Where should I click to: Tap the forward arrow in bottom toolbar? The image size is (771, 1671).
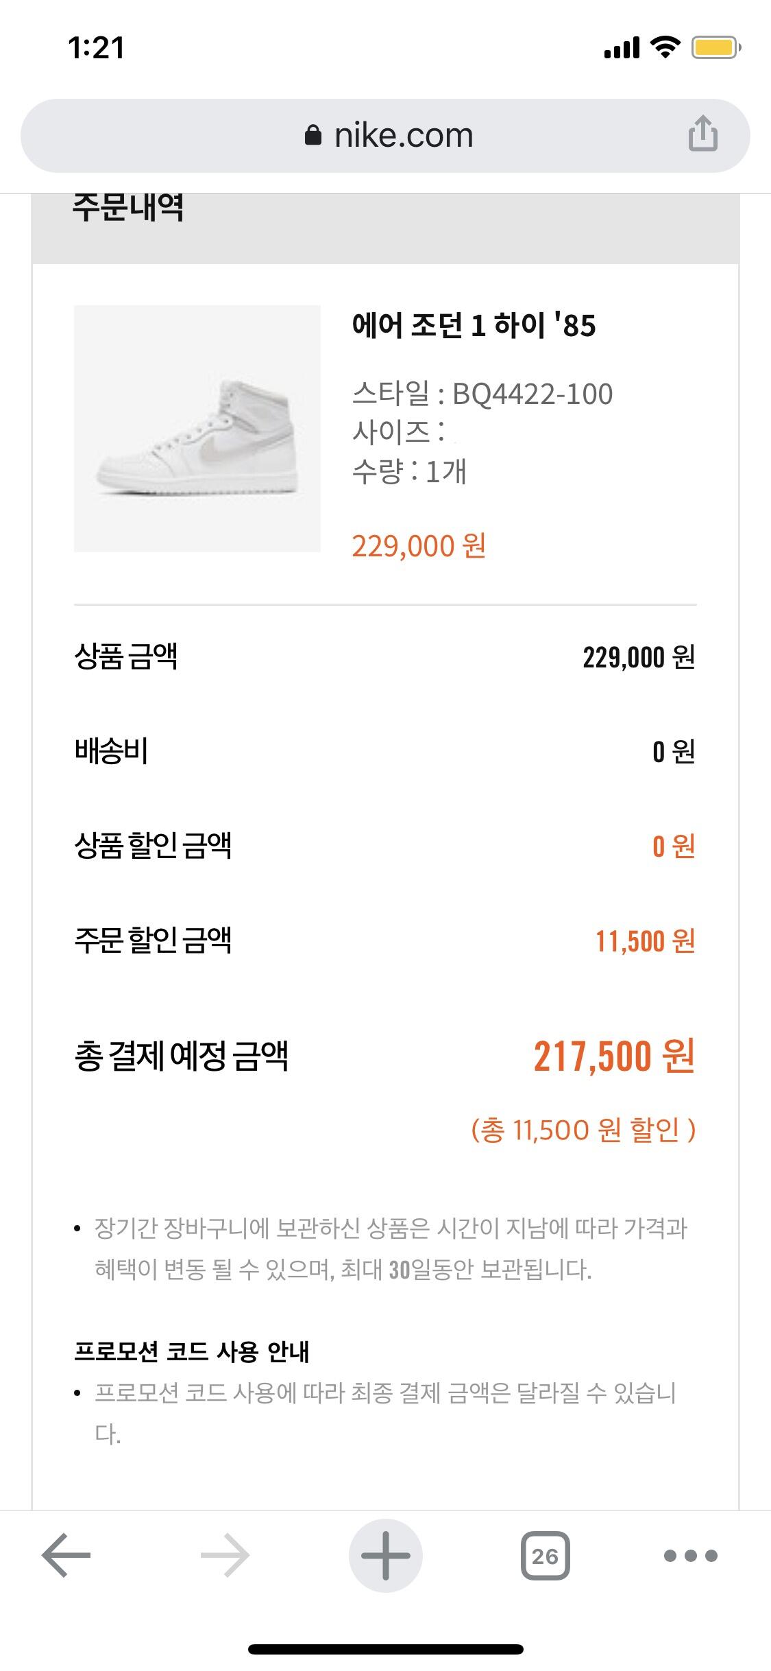coord(225,1555)
